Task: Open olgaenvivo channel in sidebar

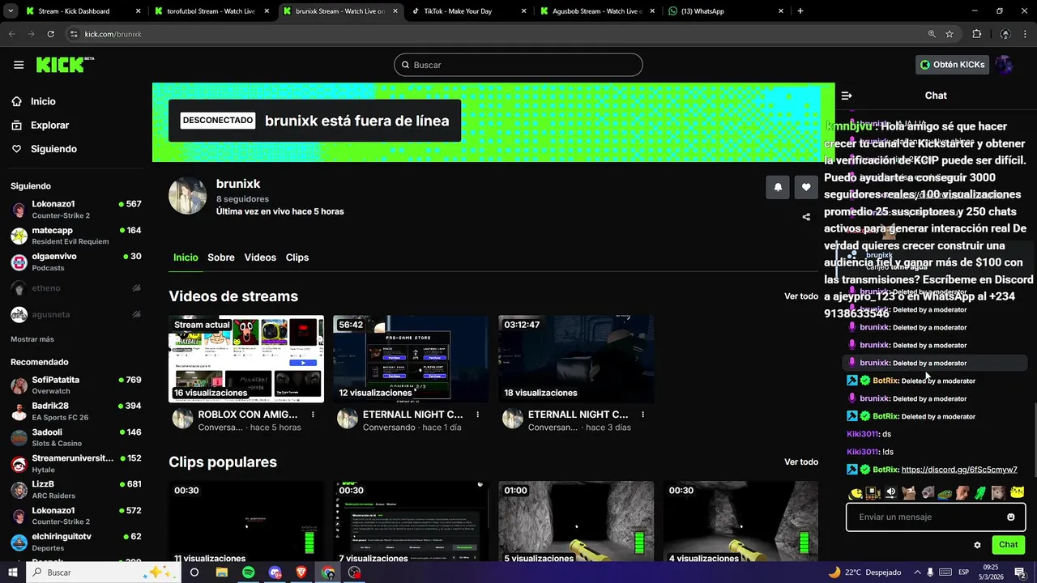Action: tap(76, 262)
